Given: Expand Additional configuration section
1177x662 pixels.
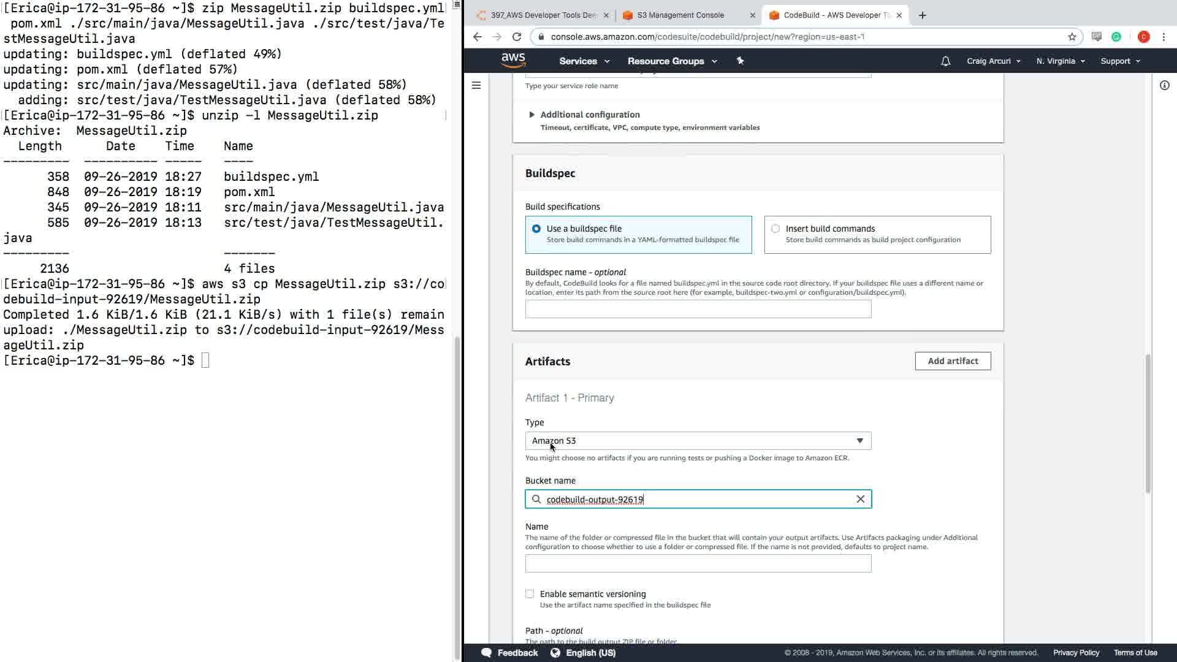Looking at the screenshot, I should point(531,115).
